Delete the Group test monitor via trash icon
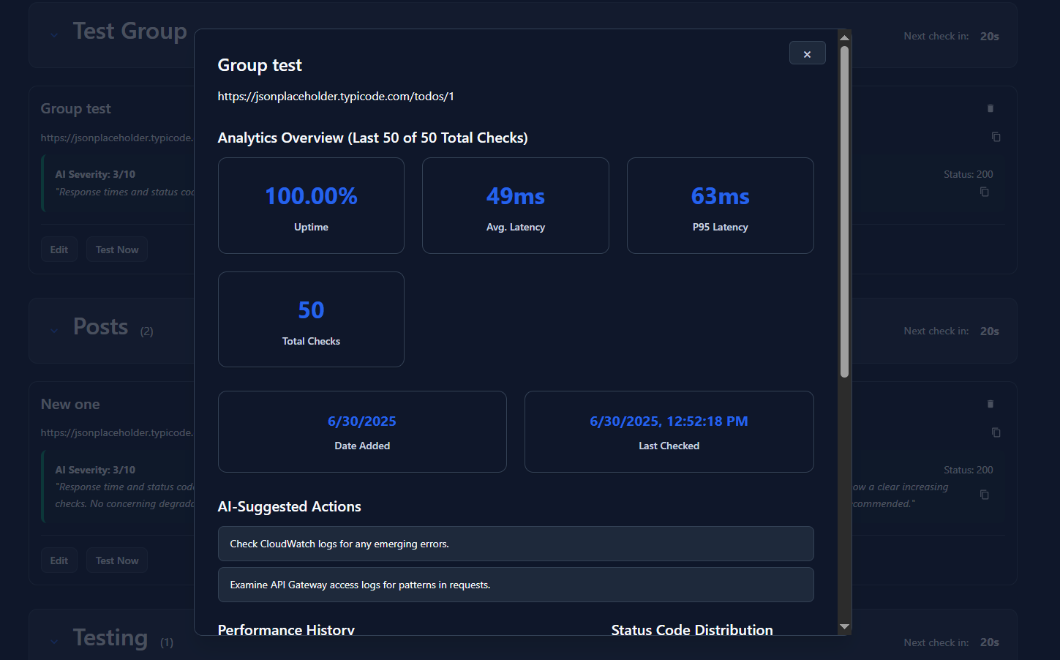 [x=991, y=108]
